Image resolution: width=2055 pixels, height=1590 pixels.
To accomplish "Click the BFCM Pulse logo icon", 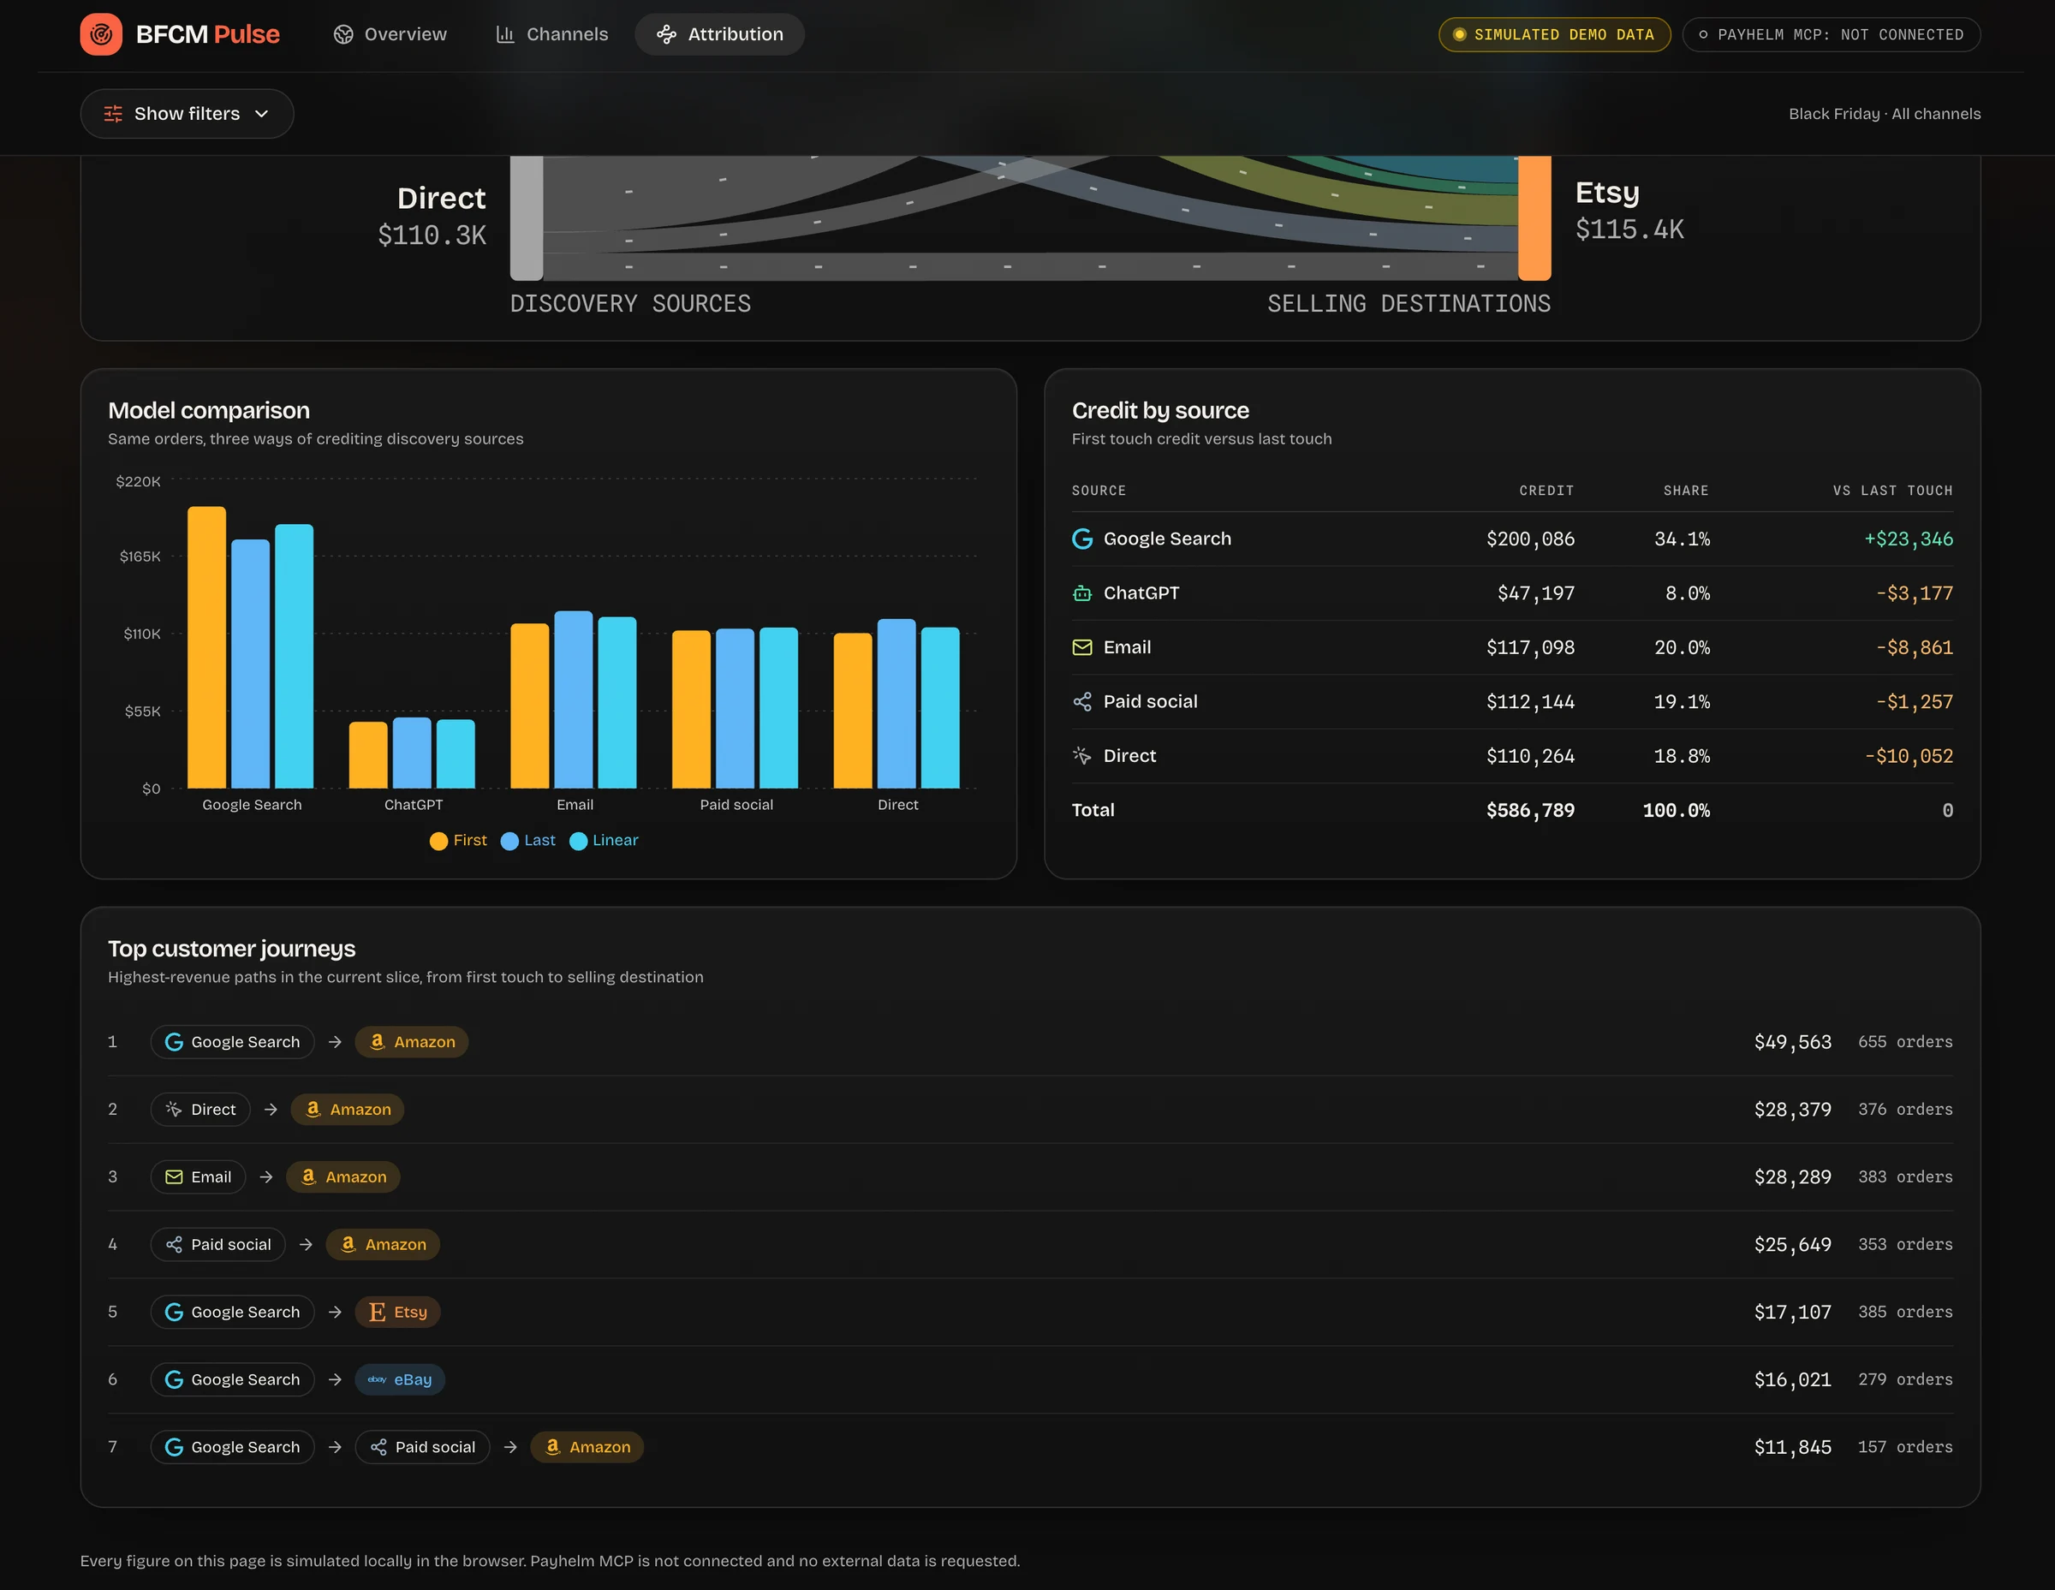I will tap(102, 34).
